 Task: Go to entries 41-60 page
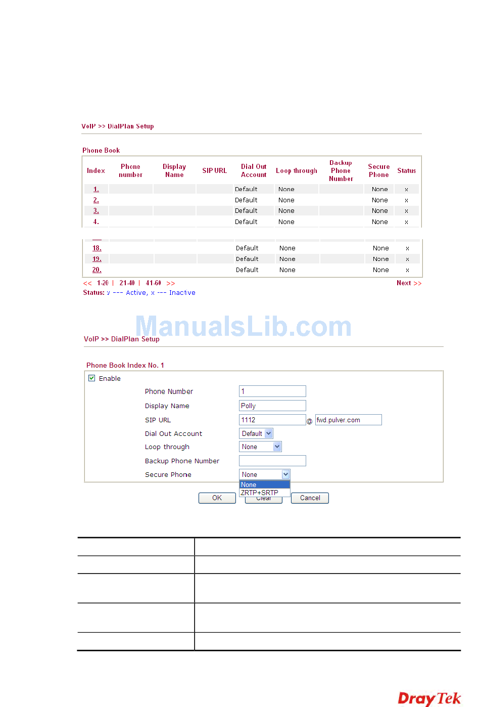(x=153, y=283)
